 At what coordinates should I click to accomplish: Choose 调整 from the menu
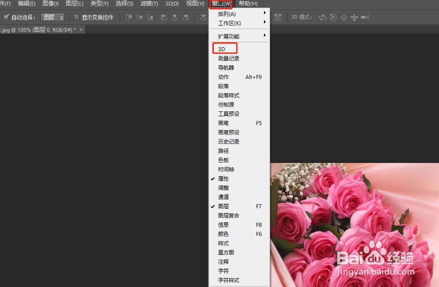pos(239,188)
